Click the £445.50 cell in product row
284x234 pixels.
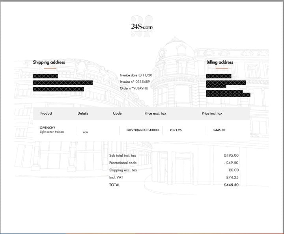219,130
